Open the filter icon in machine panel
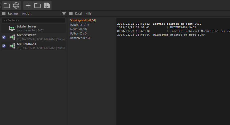 (64, 13)
